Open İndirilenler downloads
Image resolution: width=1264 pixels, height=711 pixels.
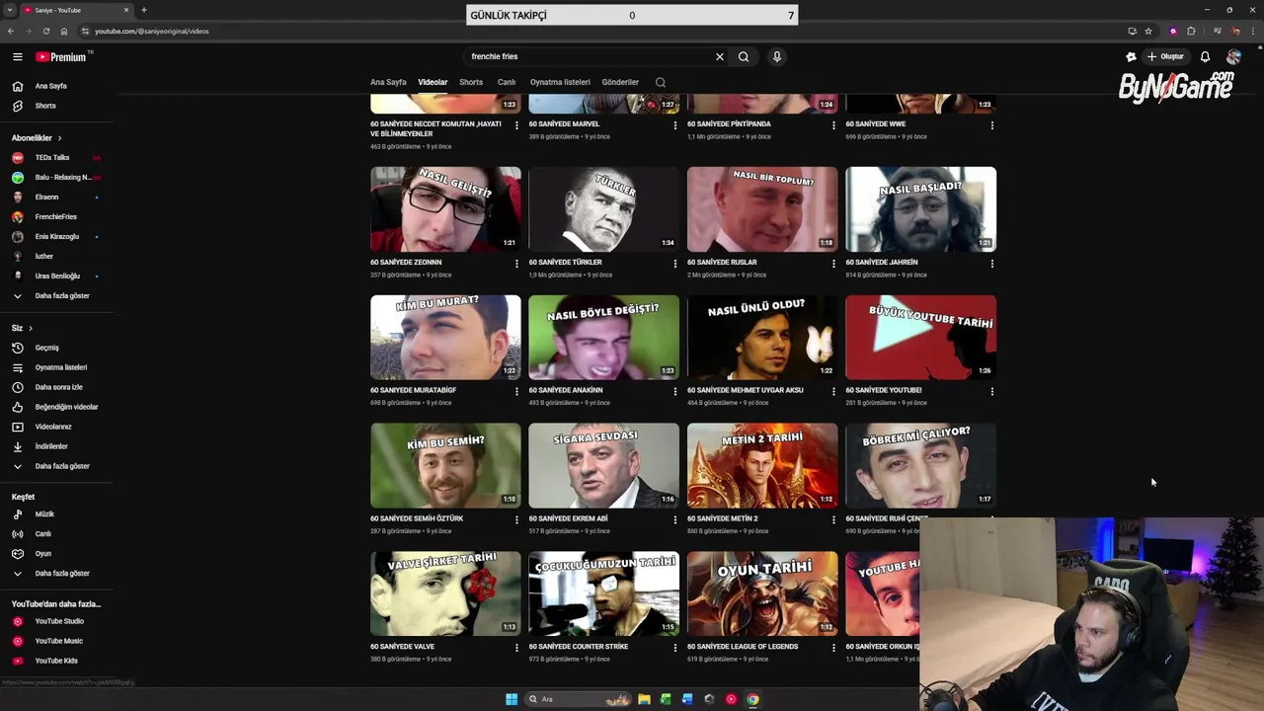tap(51, 446)
